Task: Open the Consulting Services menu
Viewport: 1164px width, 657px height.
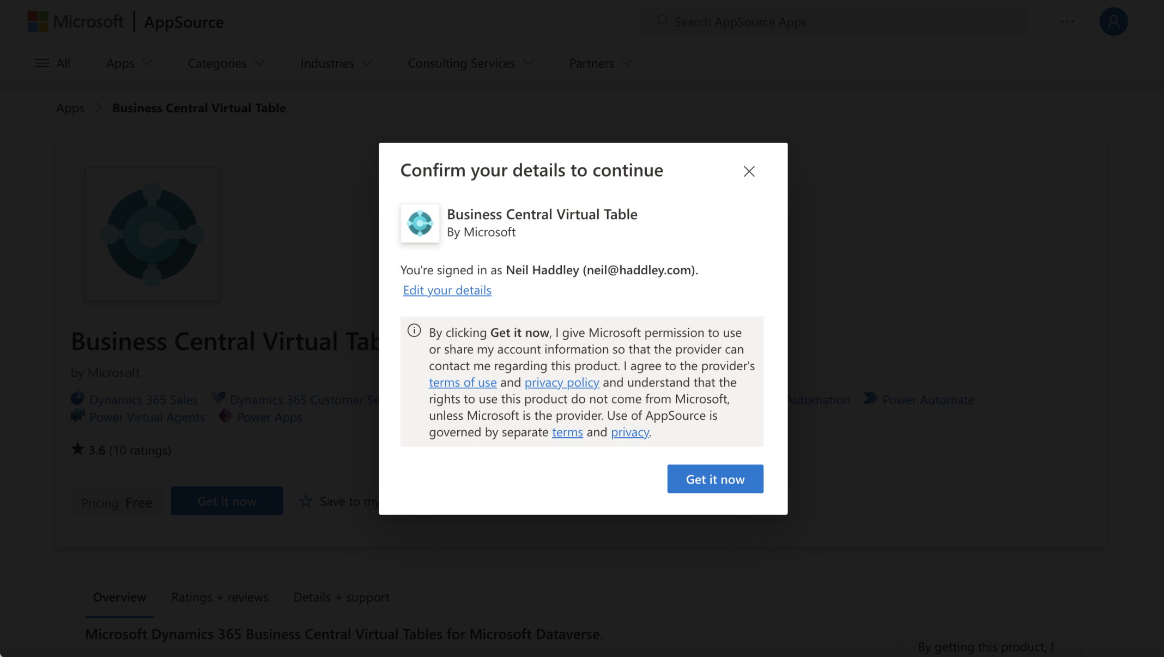Action: pyautogui.click(x=470, y=63)
